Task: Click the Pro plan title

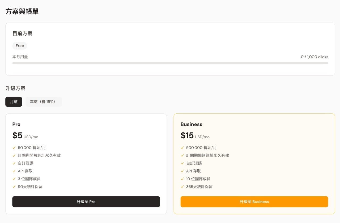Action: 16,124
